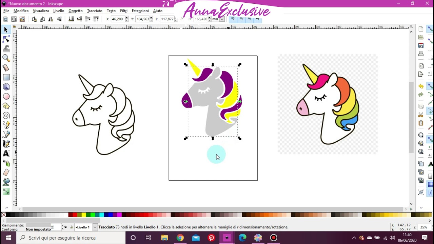Open the Filtri menu
434x244 pixels.
click(x=124, y=11)
